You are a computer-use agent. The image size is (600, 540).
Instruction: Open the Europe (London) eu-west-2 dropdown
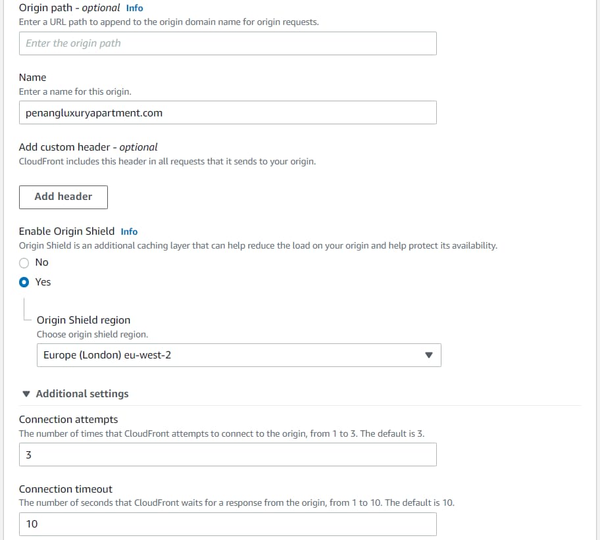239,355
